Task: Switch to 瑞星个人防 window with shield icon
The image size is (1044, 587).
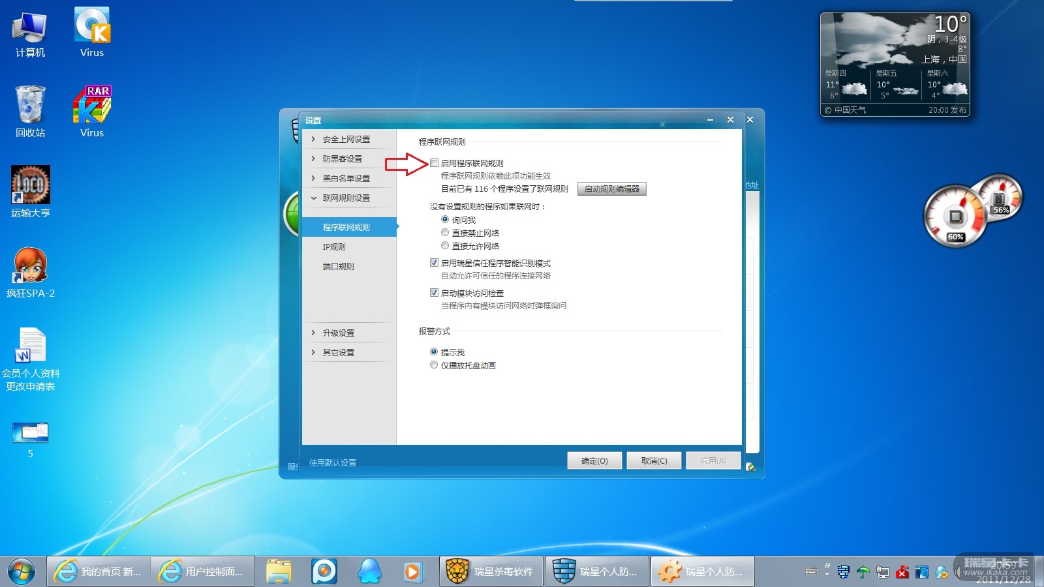Action: click(597, 571)
